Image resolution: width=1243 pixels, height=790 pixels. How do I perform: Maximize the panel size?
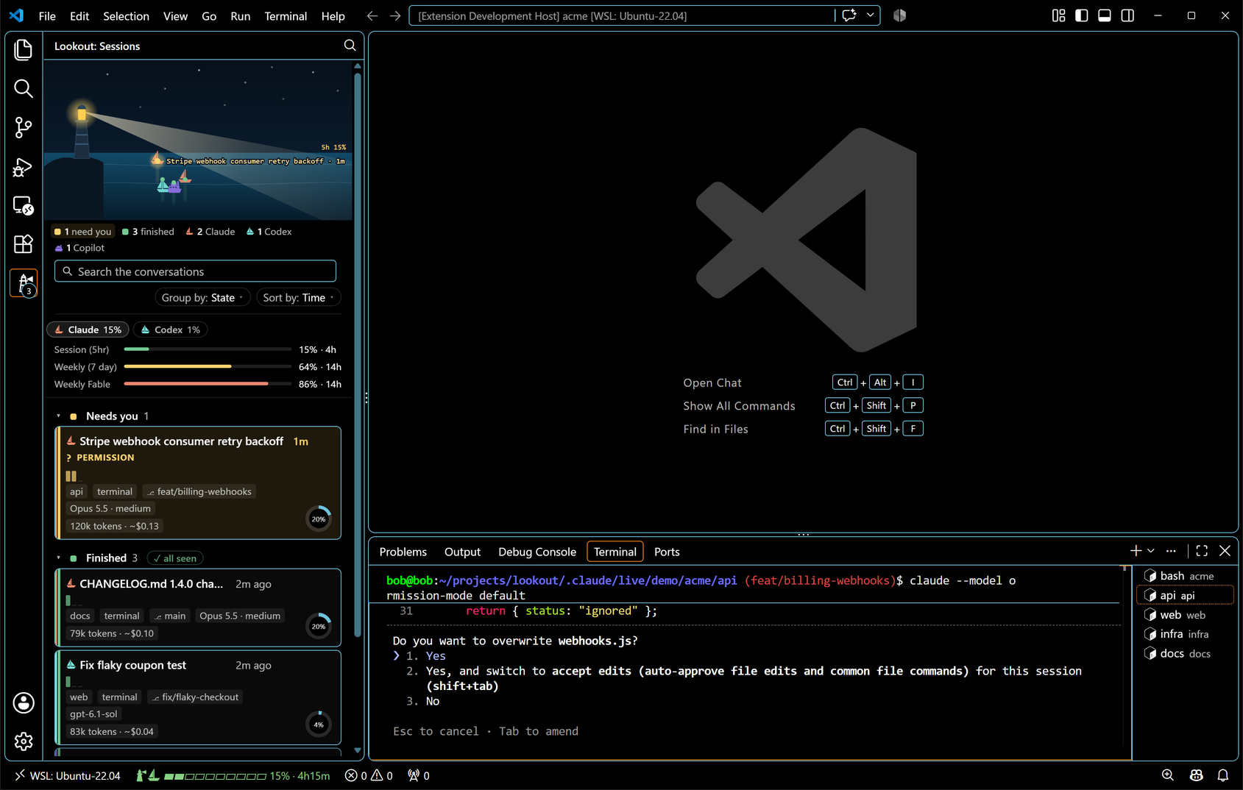1202,550
